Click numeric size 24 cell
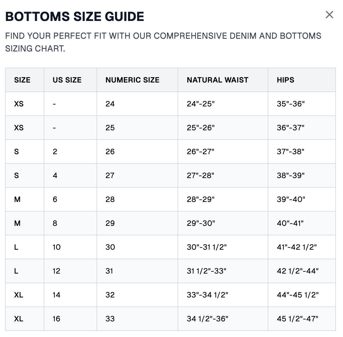Image resolution: width=343 pixels, height=337 pixels. click(110, 104)
